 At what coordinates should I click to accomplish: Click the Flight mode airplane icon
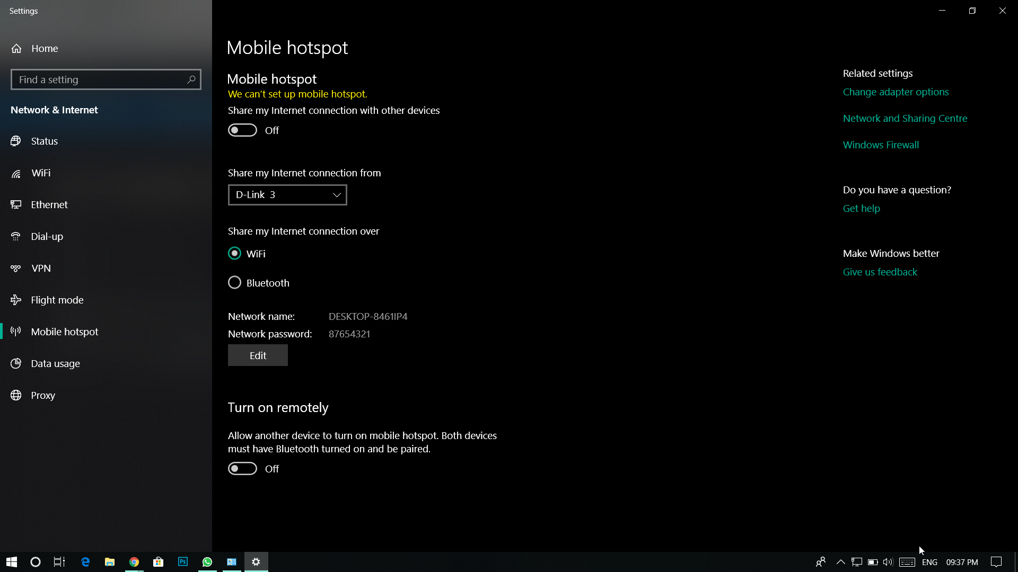pyautogui.click(x=16, y=300)
